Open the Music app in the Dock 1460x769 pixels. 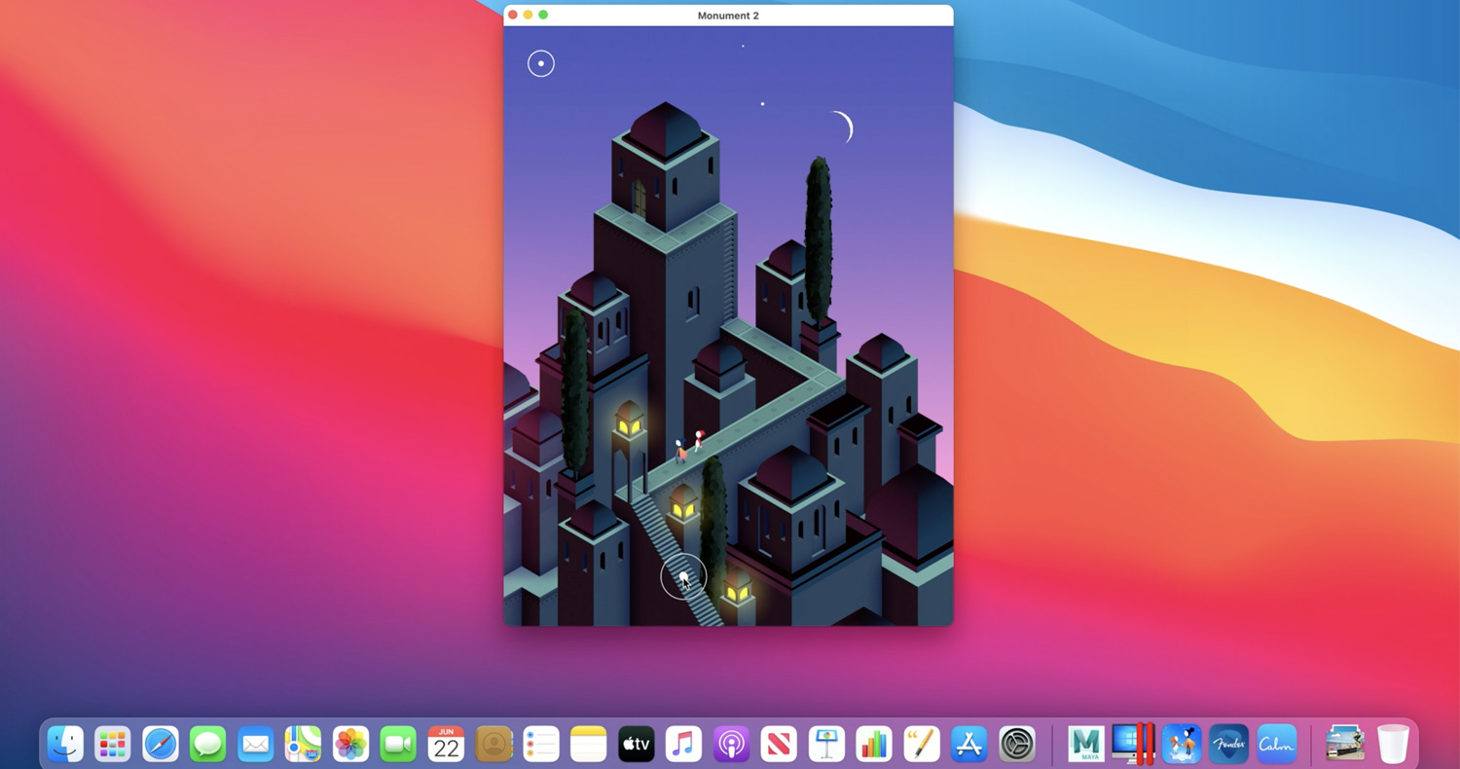pos(684,745)
